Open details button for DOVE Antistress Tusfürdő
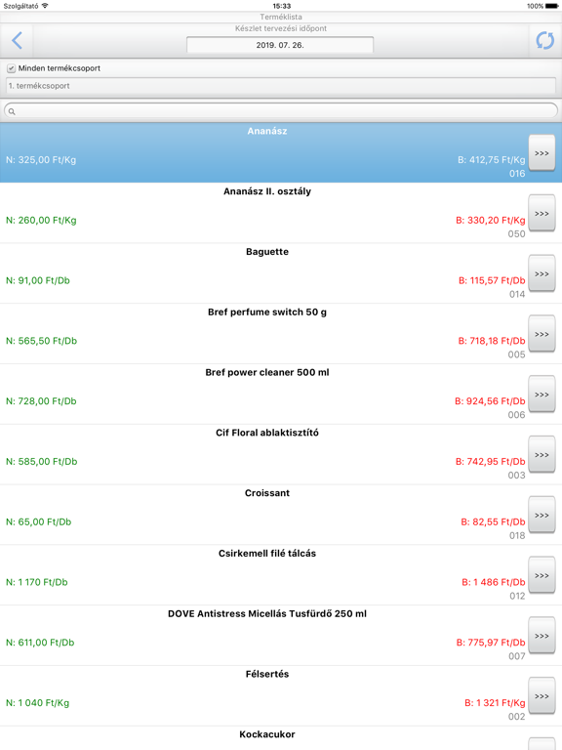The width and height of the screenshot is (562, 750). click(x=542, y=636)
